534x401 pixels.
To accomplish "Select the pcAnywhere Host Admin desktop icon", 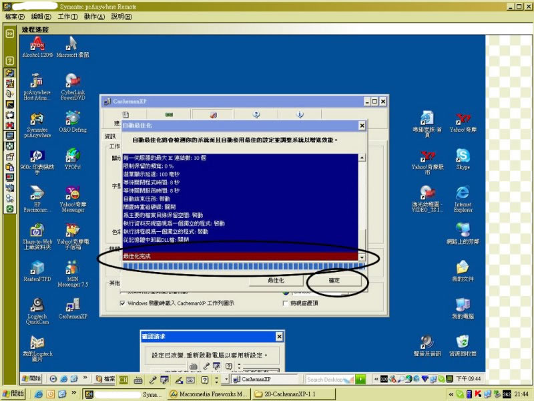I will click(37, 87).
